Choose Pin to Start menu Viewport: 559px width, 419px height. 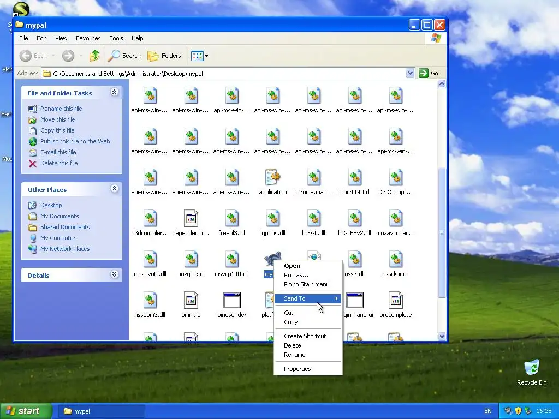(x=308, y=284)
